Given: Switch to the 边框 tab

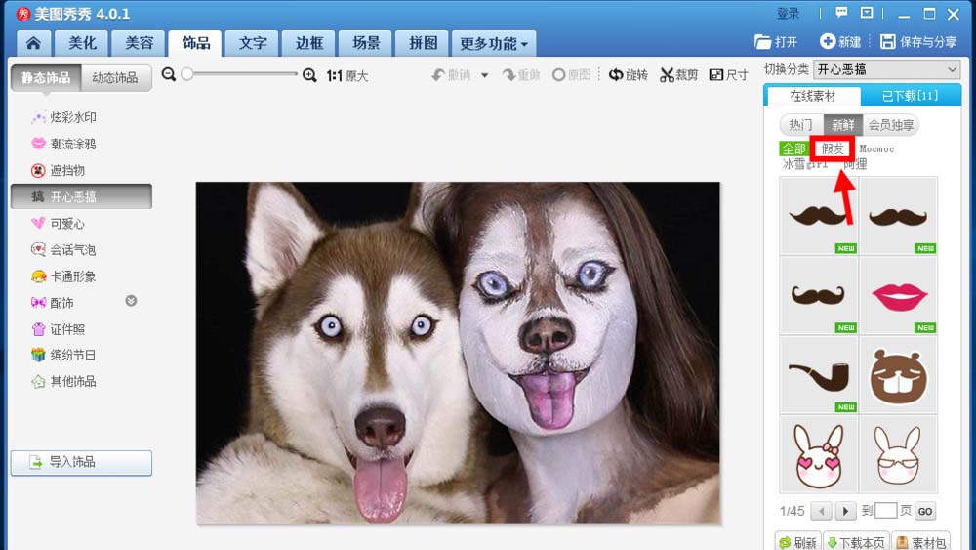Looking at the screenshot, I should click(x=309, y=43).
